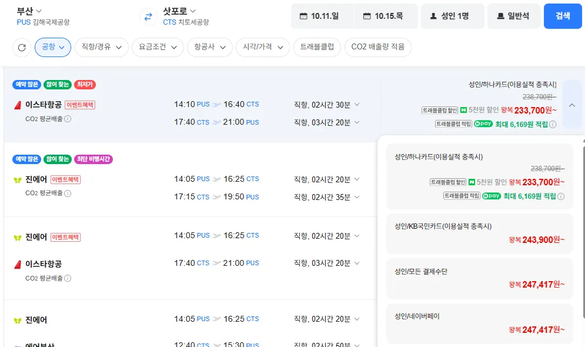Open the 부산 departure city dropdown
The height and width of the screenshot is (347, 585).
coord(29,11)
